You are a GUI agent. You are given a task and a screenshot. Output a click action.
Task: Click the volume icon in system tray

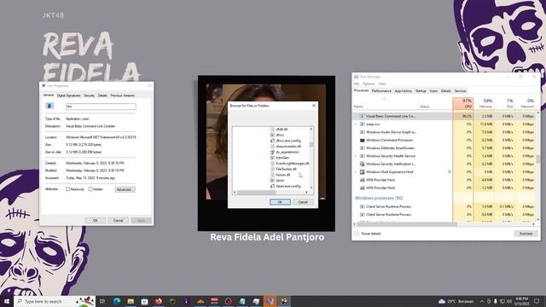[x=509, y=301]
